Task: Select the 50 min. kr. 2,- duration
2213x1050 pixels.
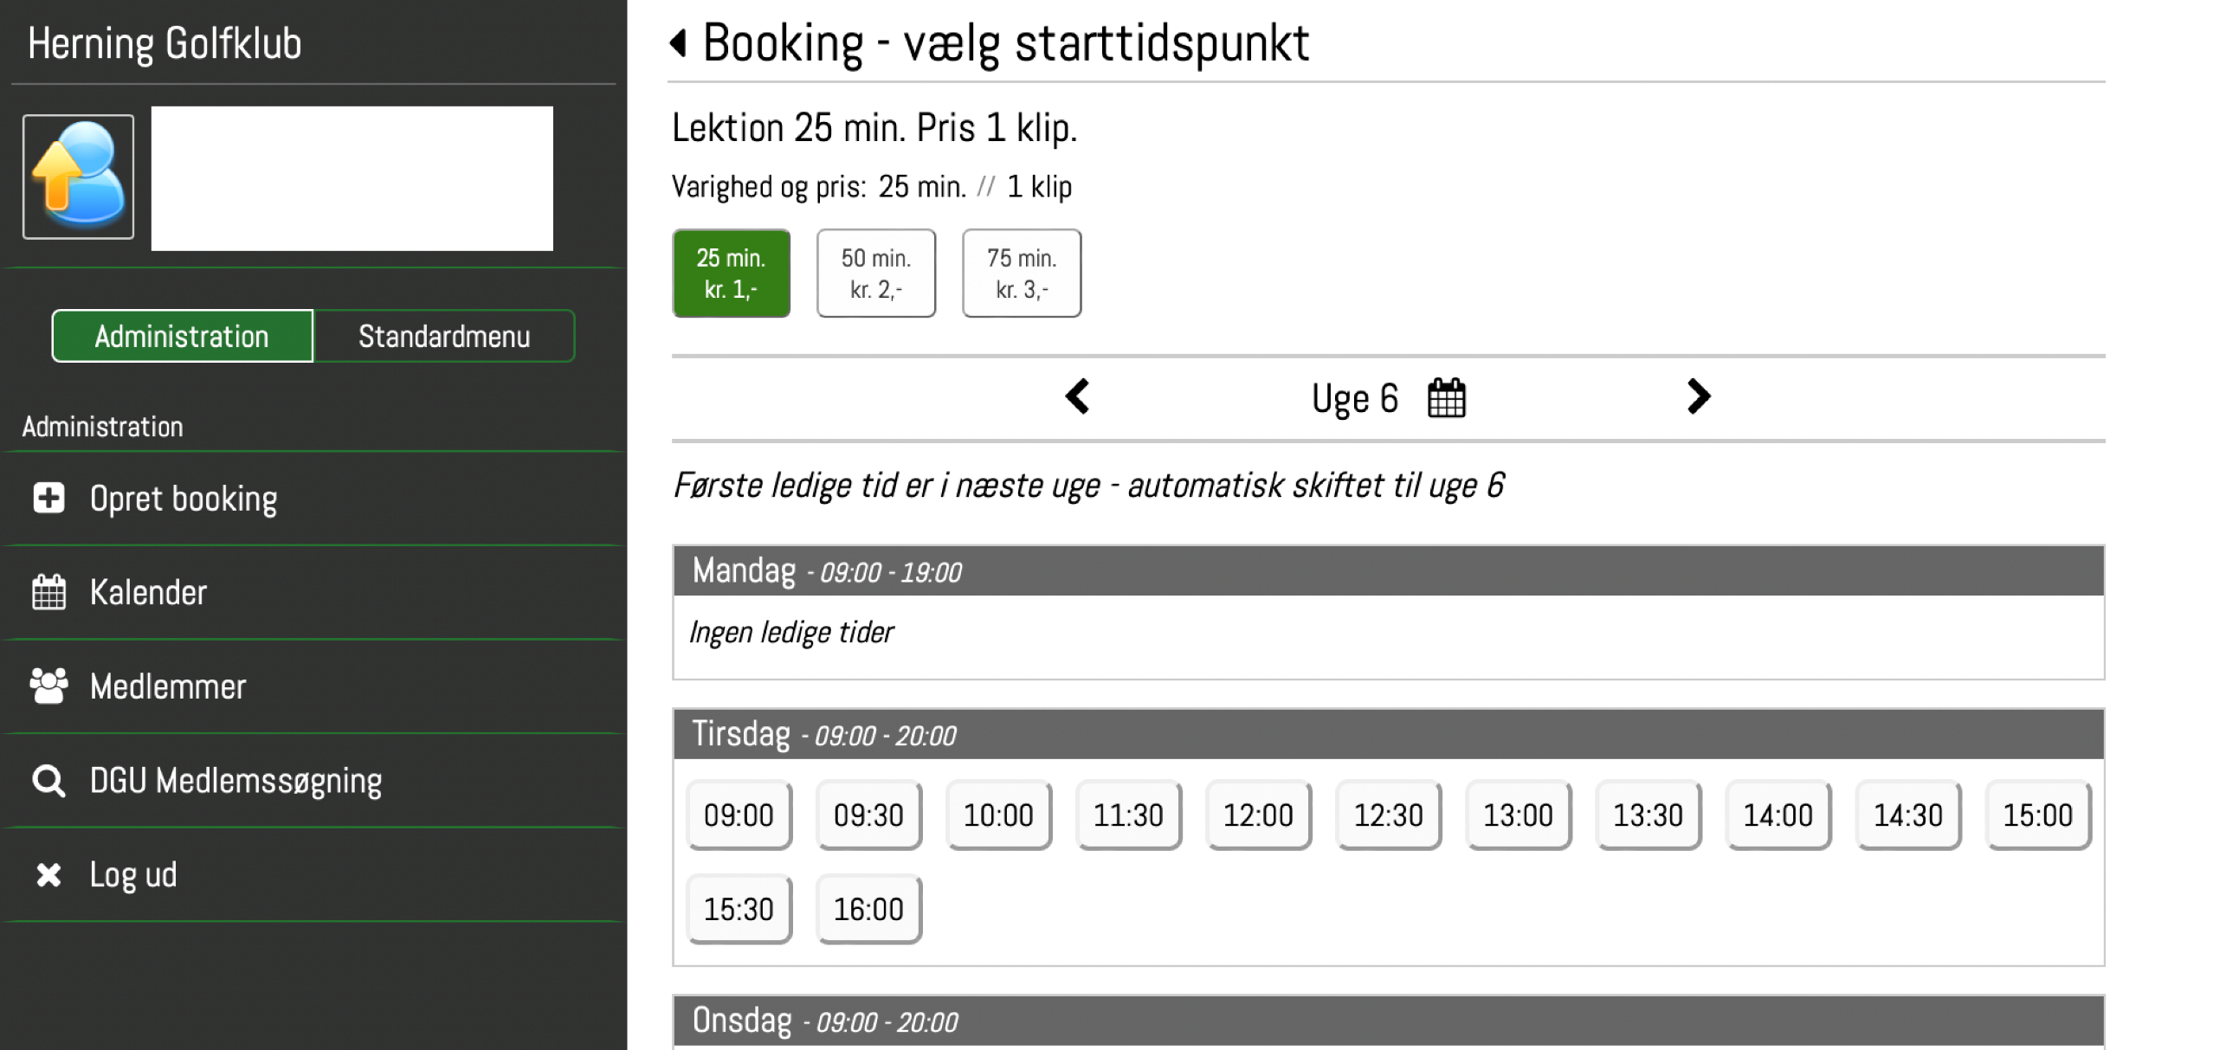Action: [x=876, y=274]
